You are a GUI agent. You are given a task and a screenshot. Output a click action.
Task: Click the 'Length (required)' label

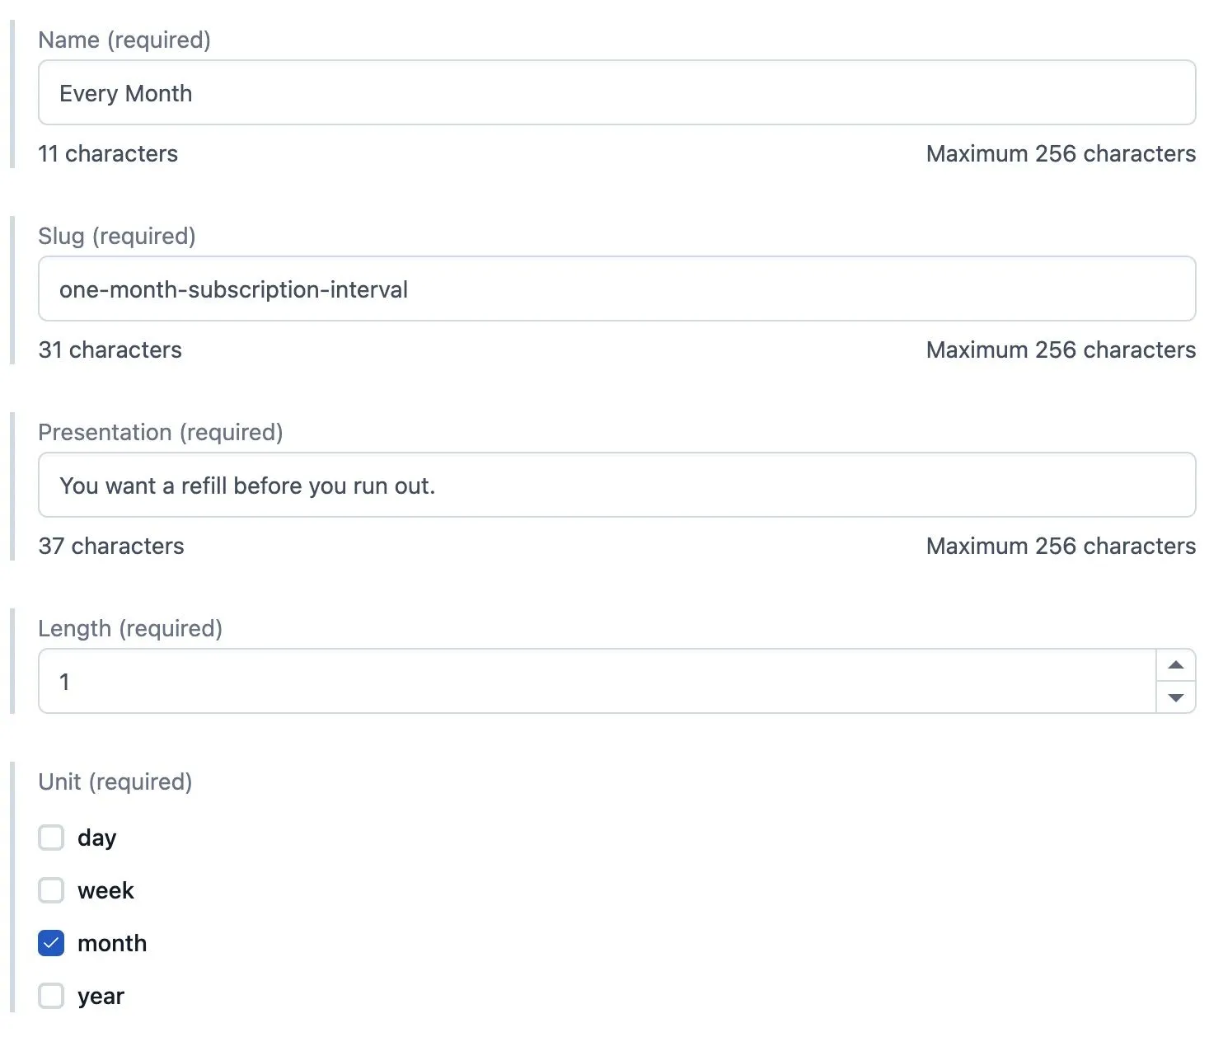[130, 628]
